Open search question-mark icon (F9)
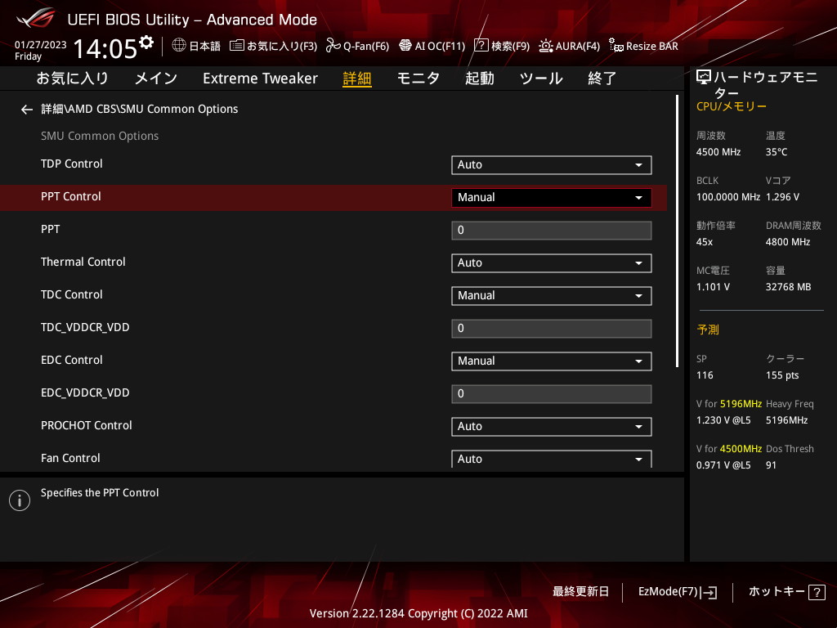The width and height of the screenshot is (837, 628). pyautogui.click(x=481, y=46)
